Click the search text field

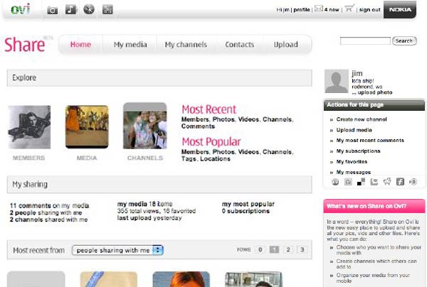[x=365, y=41]
